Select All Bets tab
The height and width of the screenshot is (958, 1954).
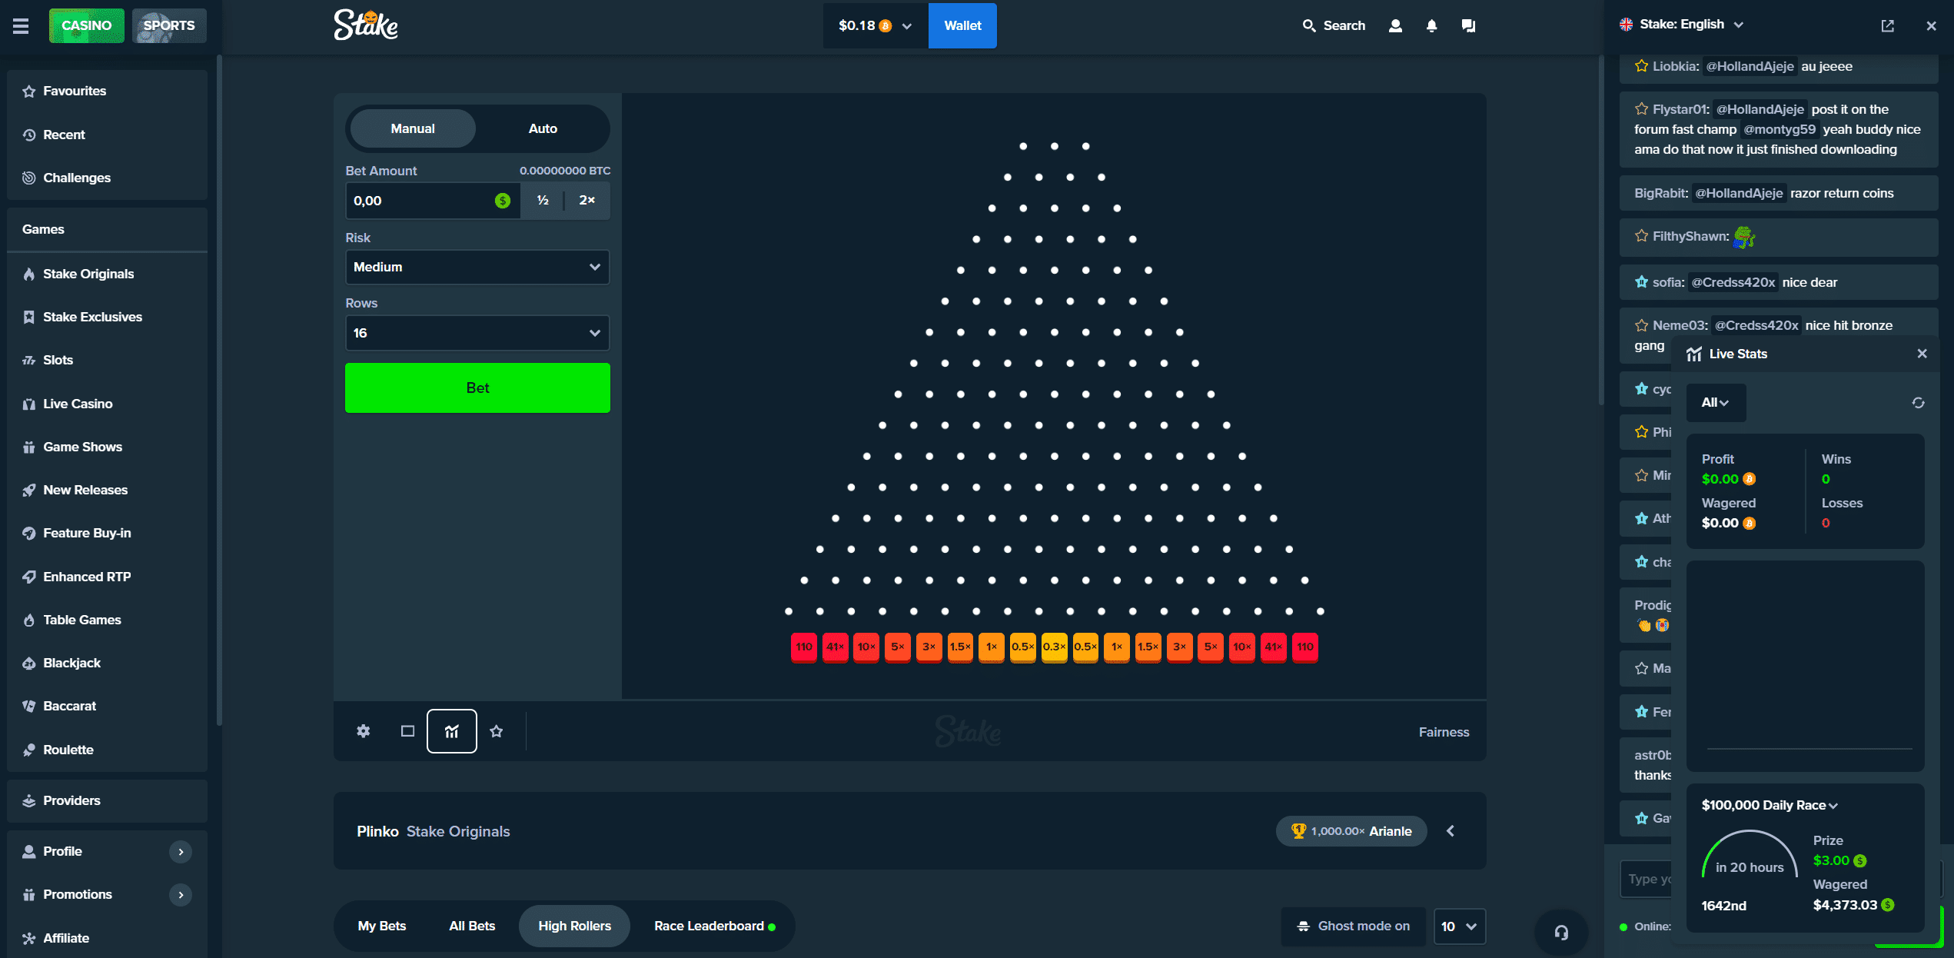472,926
